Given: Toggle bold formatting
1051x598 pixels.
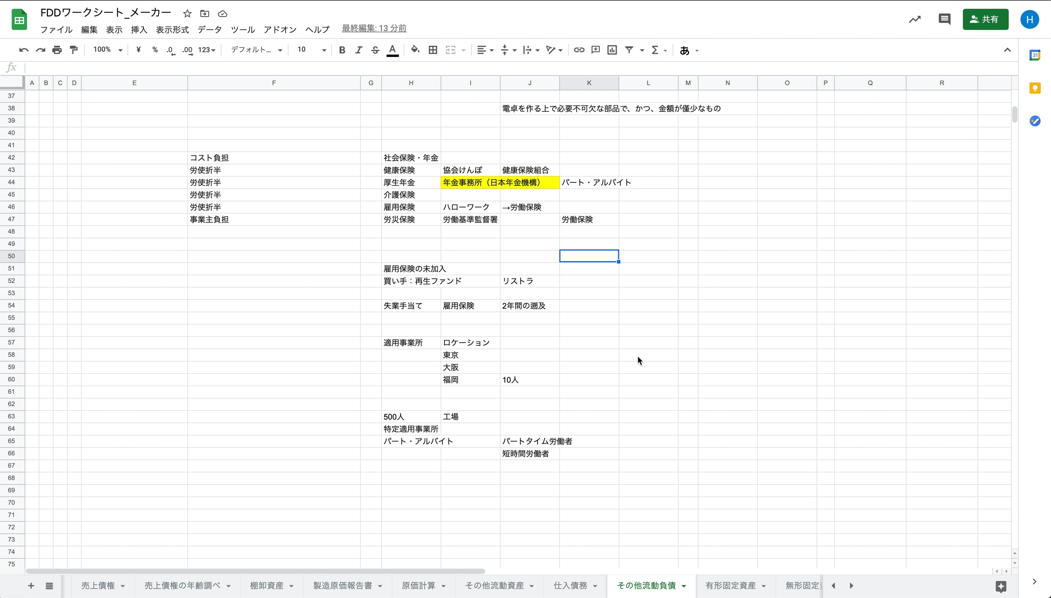Looking at the screenshot, I should tap(341, 49).
